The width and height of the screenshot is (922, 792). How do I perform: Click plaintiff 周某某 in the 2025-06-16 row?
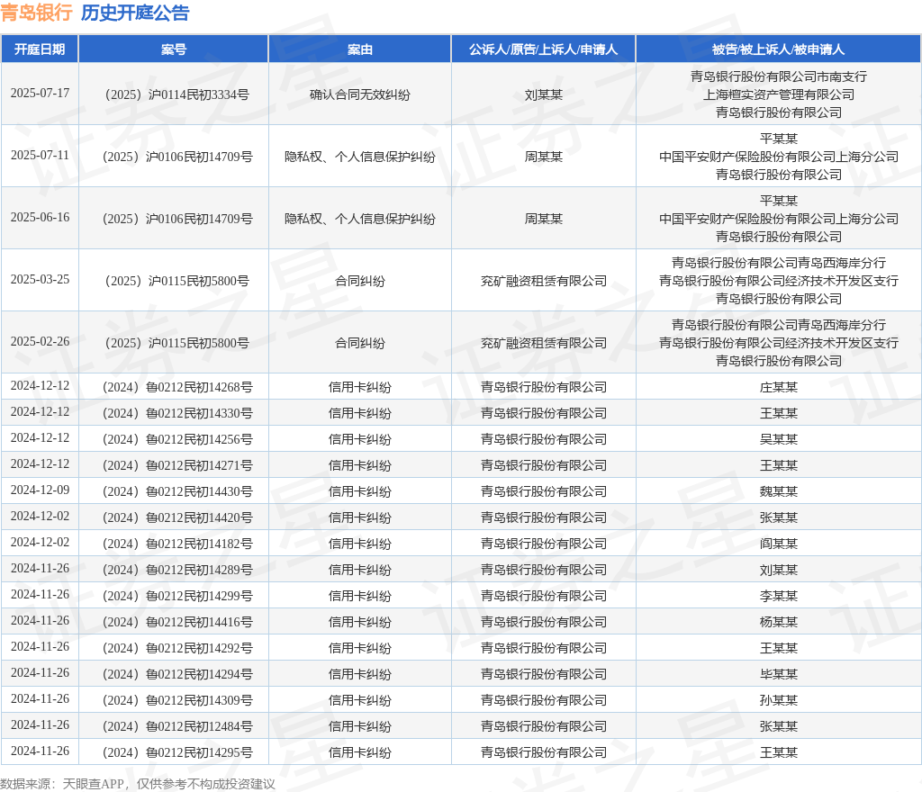click(x=543, y=220)
